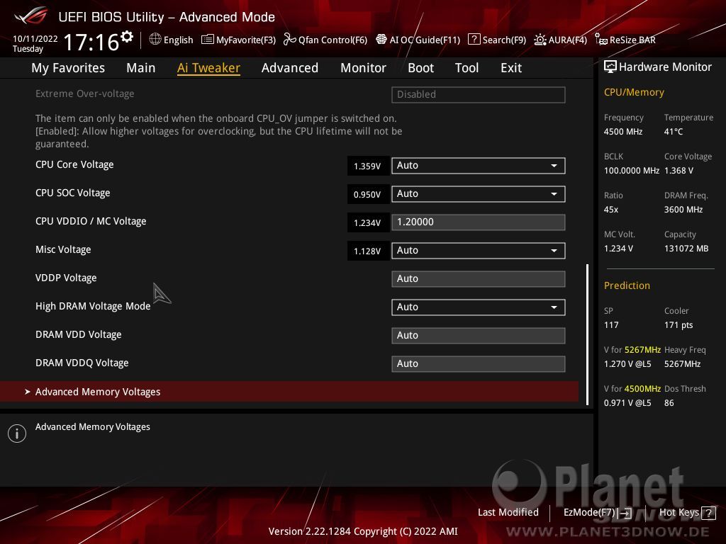Click DRAM VDD Voltage input field

point(479,335)
